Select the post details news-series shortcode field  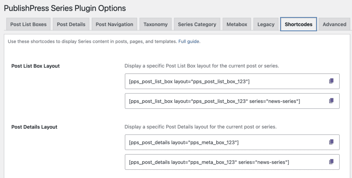point(223,162)
